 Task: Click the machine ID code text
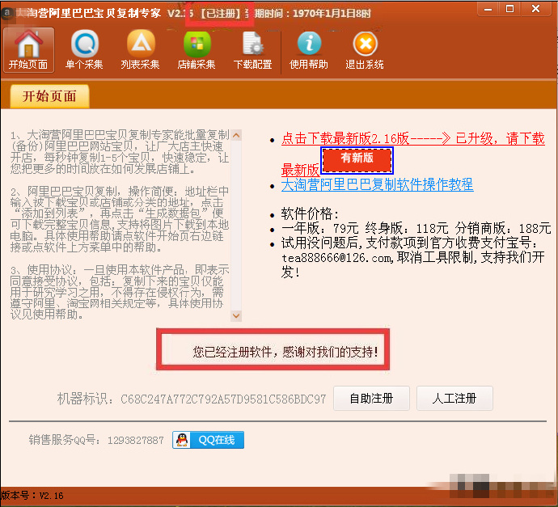coord(223,399)
